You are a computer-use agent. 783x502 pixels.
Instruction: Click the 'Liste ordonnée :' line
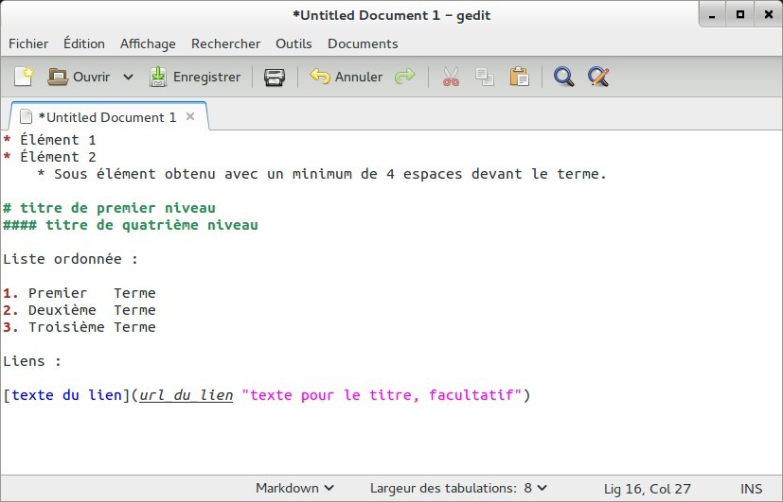pos(70,259)
